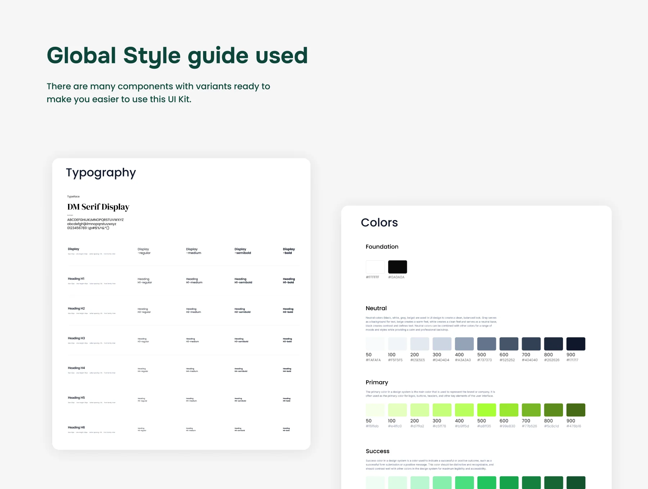Select the white #FFFFFF Foundation swatch

tap(375, 267)
